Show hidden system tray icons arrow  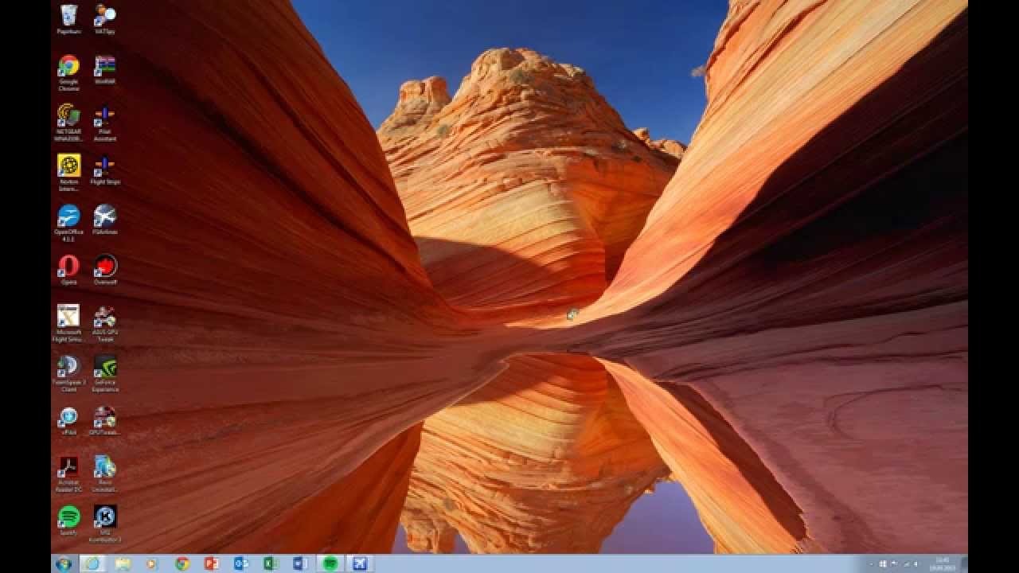coord(872,563)
